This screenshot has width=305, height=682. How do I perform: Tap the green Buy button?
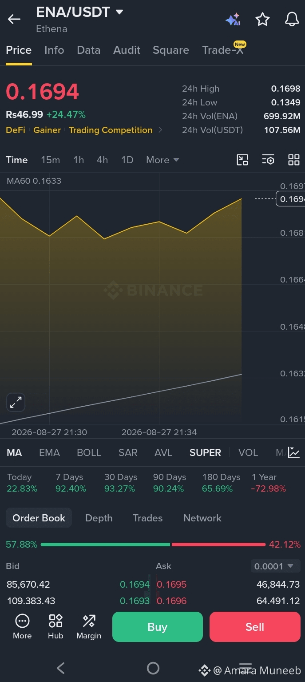158,627
